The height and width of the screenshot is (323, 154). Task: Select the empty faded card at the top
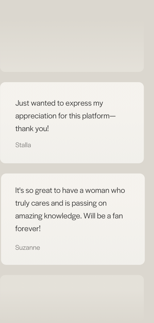pos(72,36)
